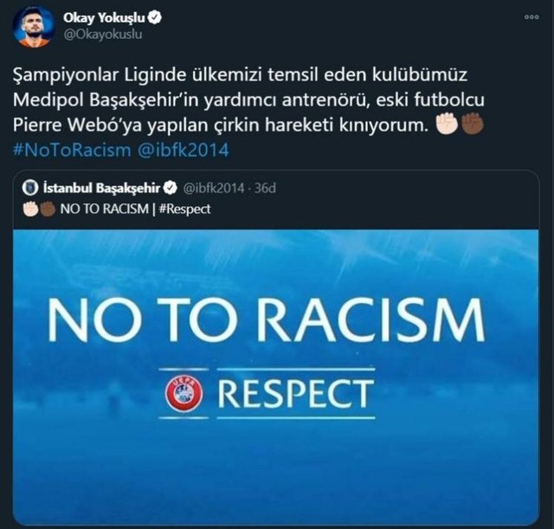Click the İstanbul Başakşehir account name
Screen dimensions: 554x529
[x=101, y=188]
